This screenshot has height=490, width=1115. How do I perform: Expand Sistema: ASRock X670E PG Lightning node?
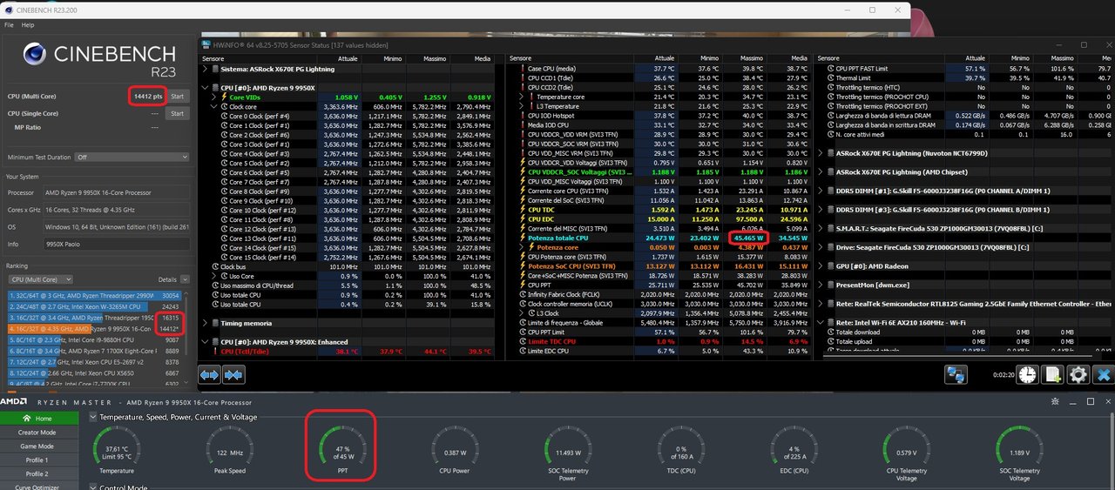[x=206, y=68]
